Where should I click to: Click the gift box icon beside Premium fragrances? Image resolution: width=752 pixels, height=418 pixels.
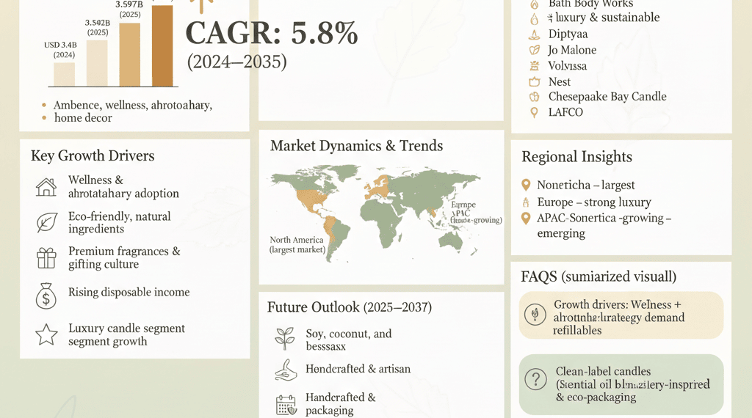pyautogui.click(x=46, y=257)
